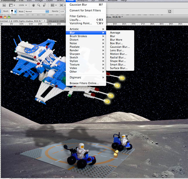The width and height of the screenshot is (188, 179).
Task: Choose Browse Filters Online...
Action: [x=86, y=83]
